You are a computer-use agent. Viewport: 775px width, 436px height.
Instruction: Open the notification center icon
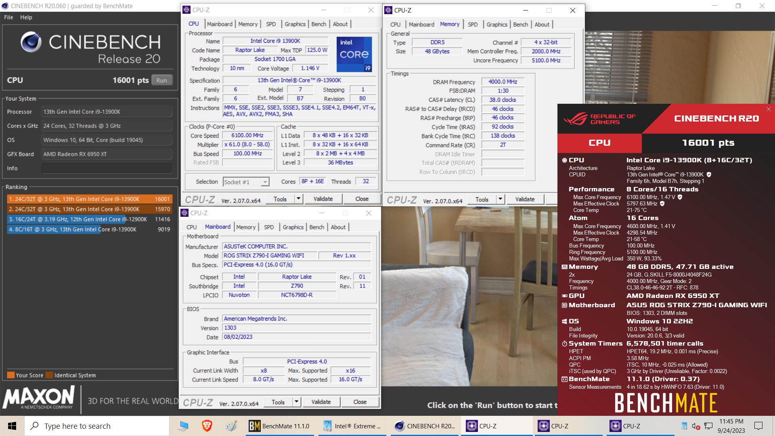pos(758,426)
